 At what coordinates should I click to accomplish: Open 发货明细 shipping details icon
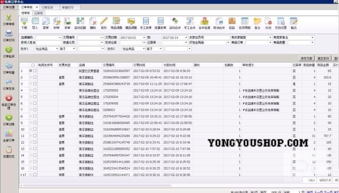point(245,23)
